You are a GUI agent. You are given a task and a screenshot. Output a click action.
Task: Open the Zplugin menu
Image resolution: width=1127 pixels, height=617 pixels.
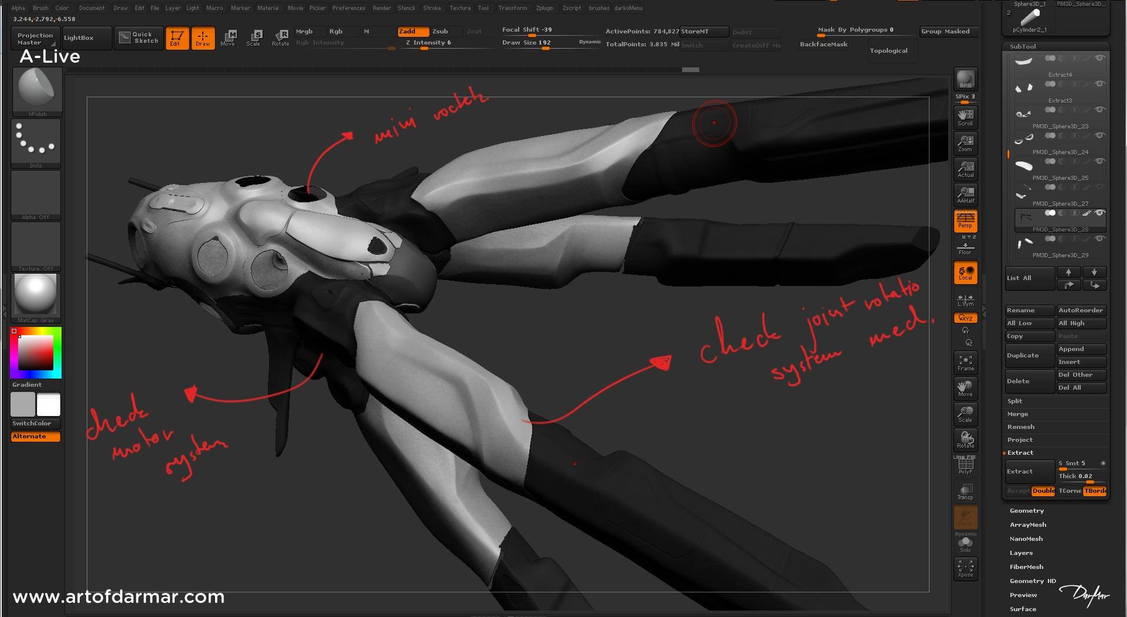544,8
